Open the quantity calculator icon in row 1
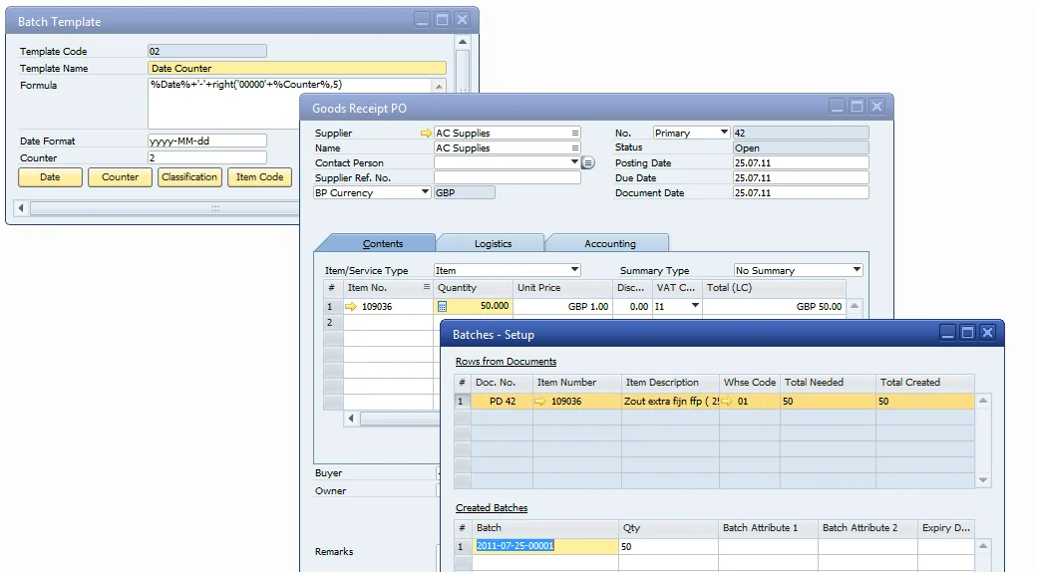The image size is (1038, 574). (x=442, y=306)
